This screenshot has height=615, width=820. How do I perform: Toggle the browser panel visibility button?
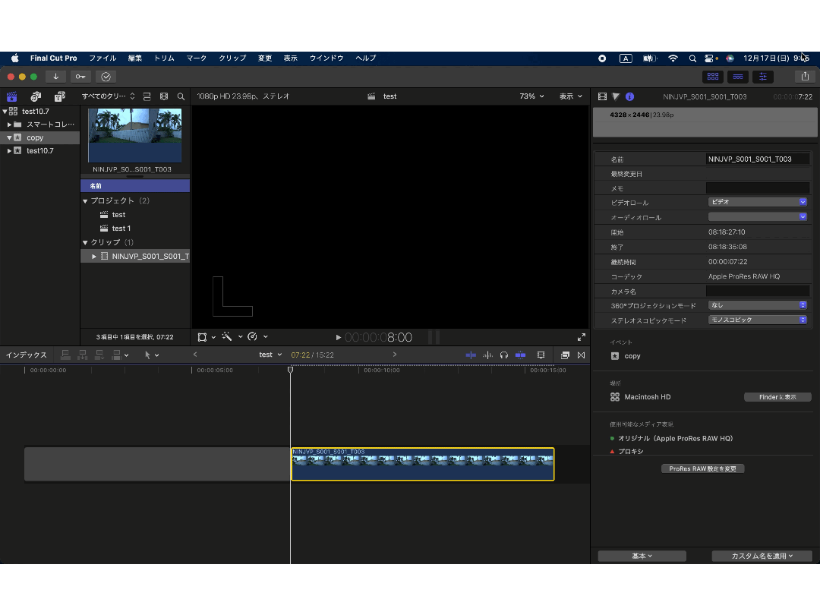pyautogui.click(x=712, y=77)
